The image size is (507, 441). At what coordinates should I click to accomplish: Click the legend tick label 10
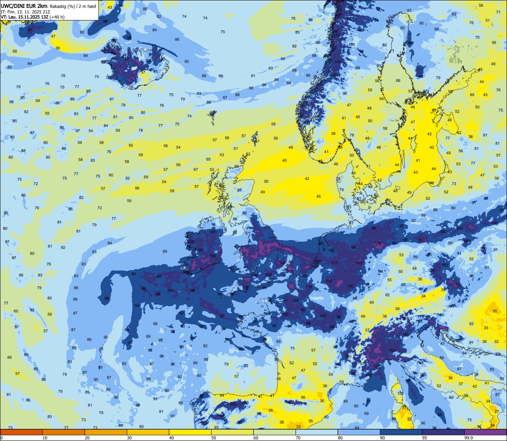tap(45, 438)
